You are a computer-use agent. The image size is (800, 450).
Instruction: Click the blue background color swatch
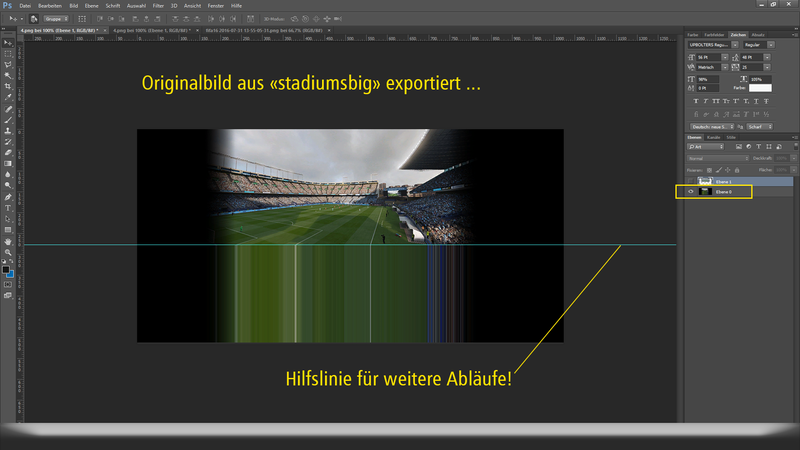(12, 275)
